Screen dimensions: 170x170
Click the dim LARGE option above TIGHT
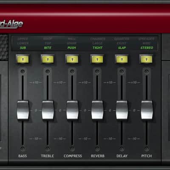97,43
